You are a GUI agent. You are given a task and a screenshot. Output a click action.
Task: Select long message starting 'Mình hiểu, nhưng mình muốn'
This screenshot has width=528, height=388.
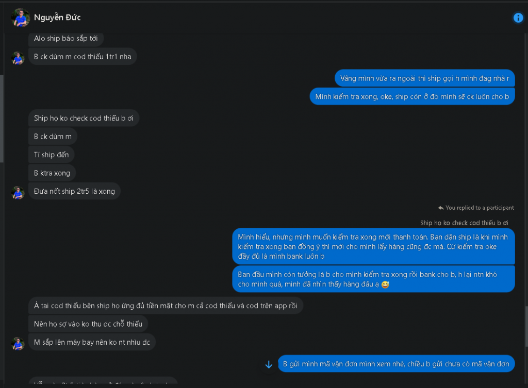tap(373, 246)
